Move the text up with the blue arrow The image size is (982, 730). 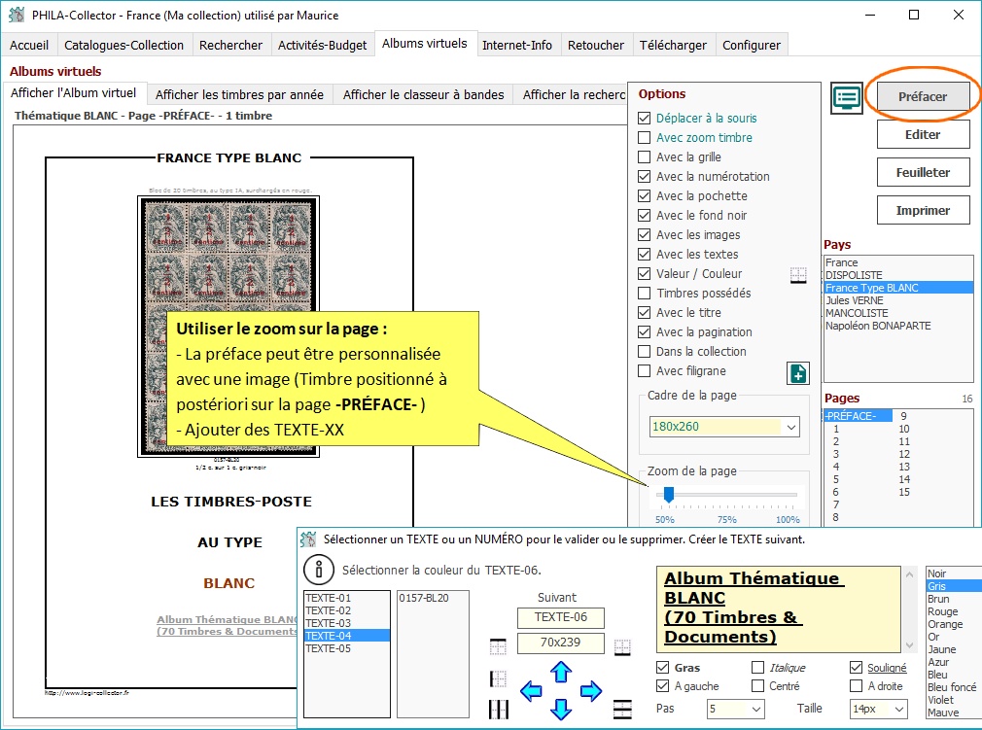point(560,672)
